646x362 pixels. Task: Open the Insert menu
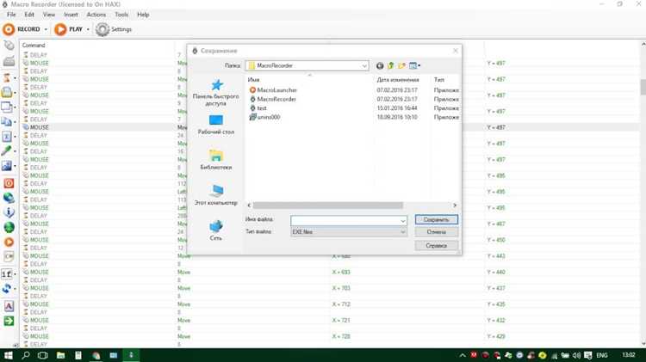point(71,15)
